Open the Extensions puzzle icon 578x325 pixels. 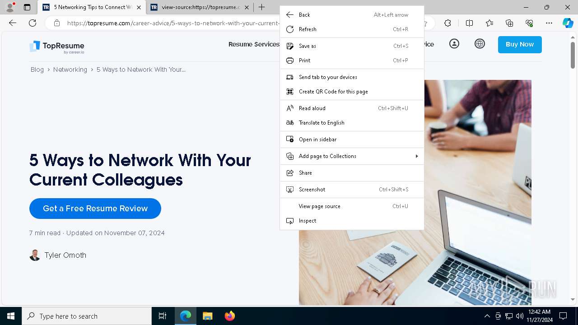click(447, 23)
